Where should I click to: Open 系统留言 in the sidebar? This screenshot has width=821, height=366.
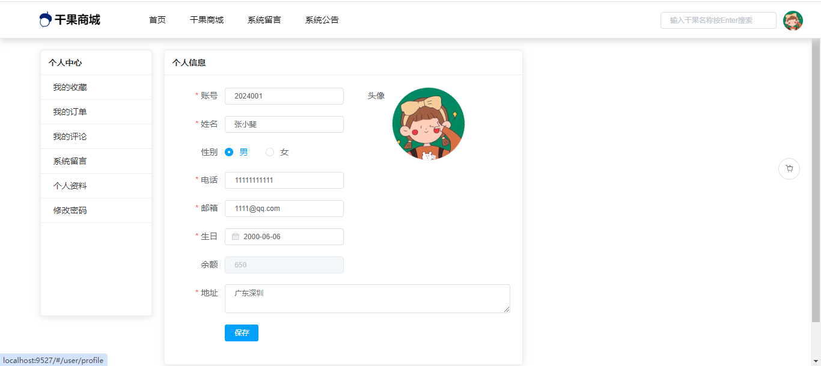click(x=96, y=161)
